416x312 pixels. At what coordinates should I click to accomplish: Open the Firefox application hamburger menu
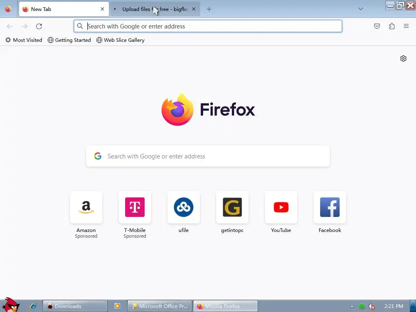pos(406,26)
